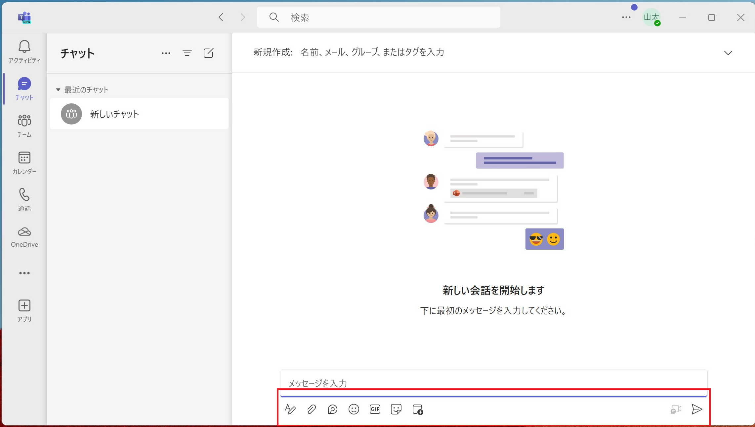Collapse the 最近のチャット section
The image size is (755, 427).
point(58,90)
